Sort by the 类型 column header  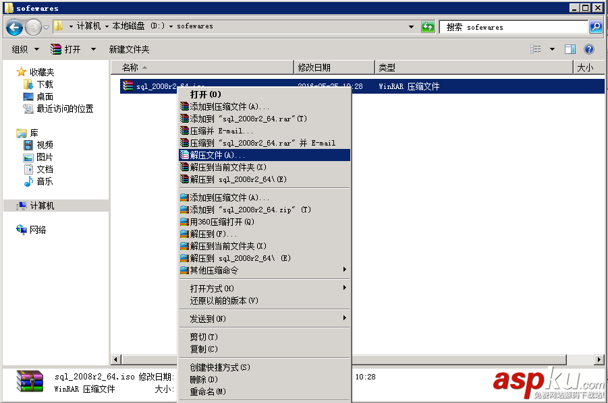tap(474, 68)
